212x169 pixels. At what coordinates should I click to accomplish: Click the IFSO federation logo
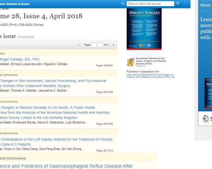pos(146,62)
